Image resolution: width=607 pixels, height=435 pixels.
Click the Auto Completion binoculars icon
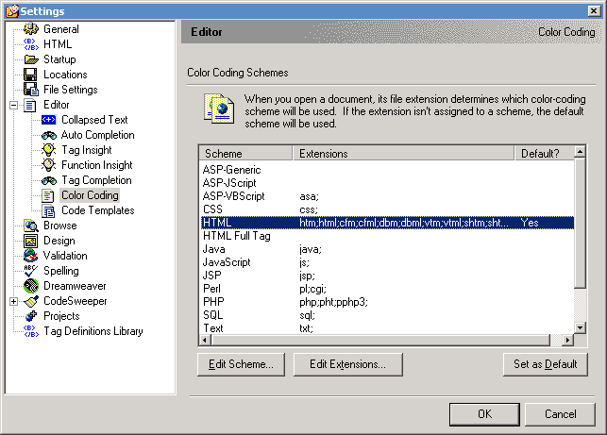49,135
